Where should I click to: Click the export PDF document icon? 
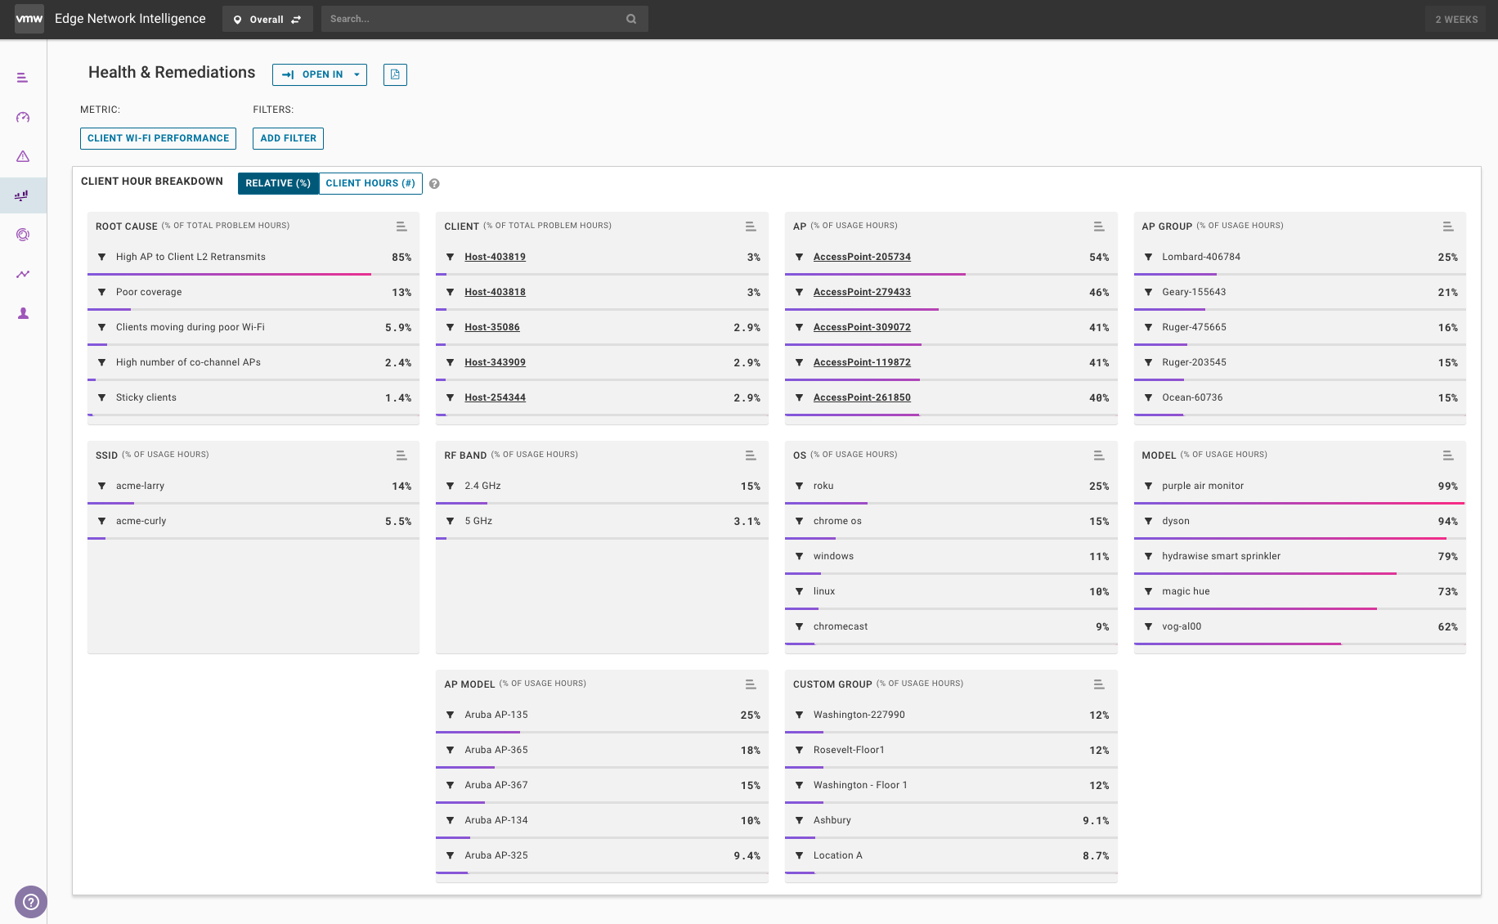point(395,74)
